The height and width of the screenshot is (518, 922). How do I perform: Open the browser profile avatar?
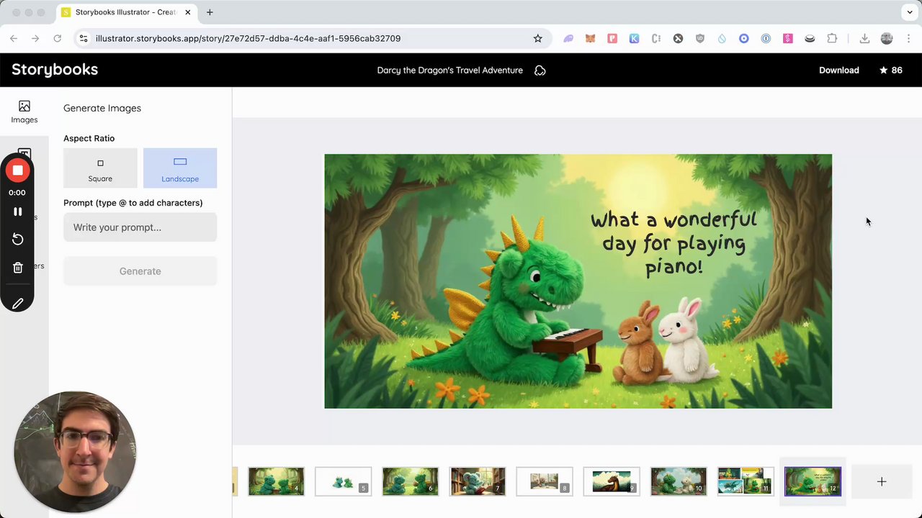point(887,38)
